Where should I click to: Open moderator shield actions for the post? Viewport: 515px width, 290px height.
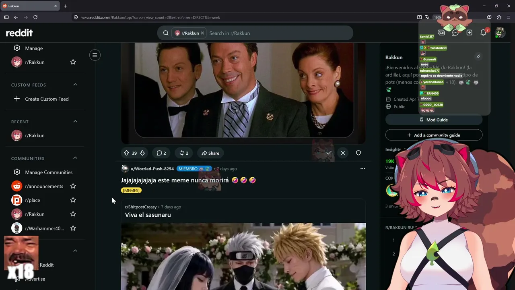click(358, 153)
